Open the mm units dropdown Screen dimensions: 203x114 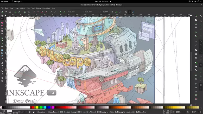coord(106,12)
